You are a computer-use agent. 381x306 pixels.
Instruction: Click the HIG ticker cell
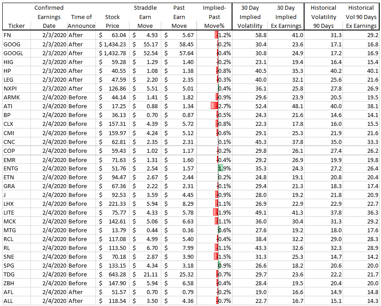coord(16,62)
